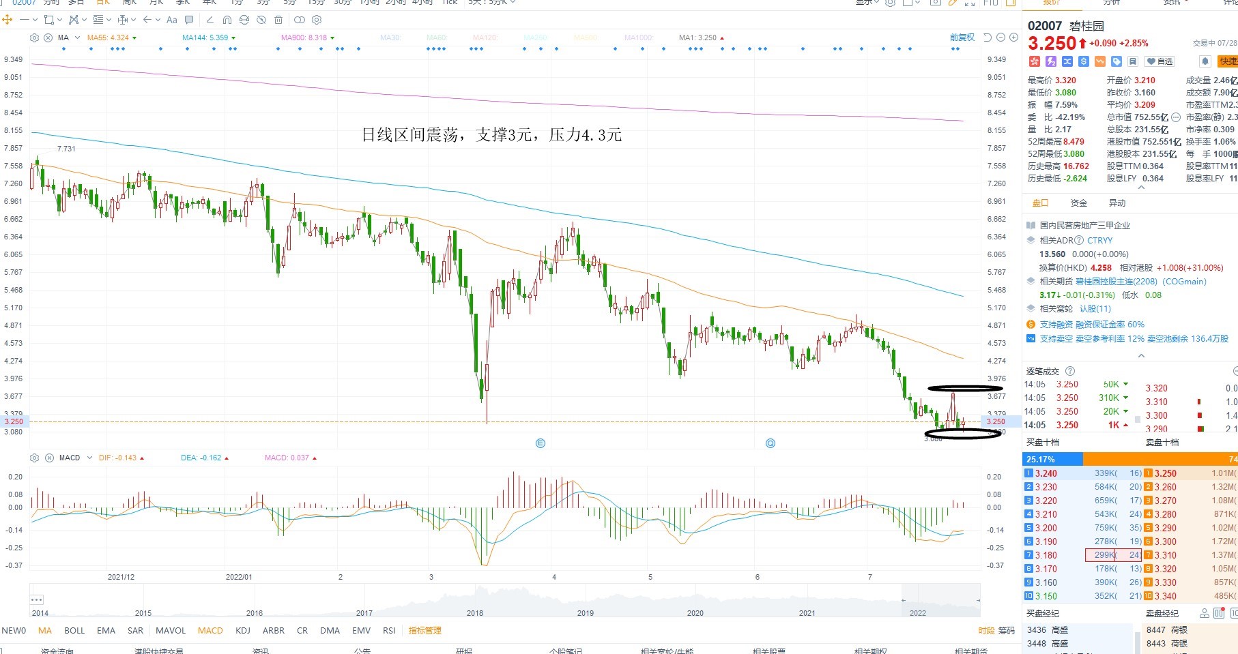Select the BOLL indicator tab

[x=74, y=631]
